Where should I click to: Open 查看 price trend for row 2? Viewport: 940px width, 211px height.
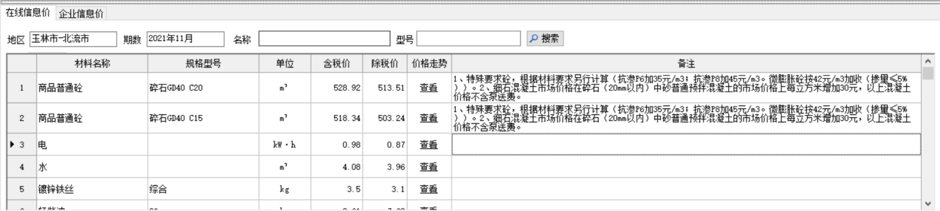tap(429, 118)
